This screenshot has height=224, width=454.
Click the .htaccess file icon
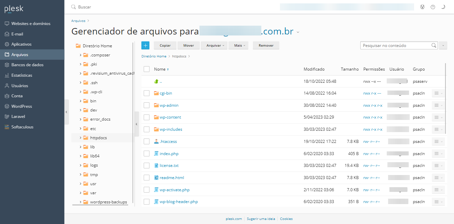156,142
